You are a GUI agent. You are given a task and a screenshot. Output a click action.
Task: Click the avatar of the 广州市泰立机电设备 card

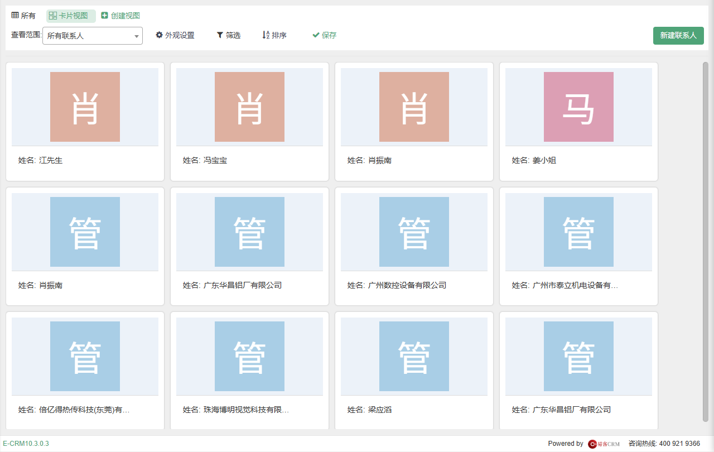point(578,232)
